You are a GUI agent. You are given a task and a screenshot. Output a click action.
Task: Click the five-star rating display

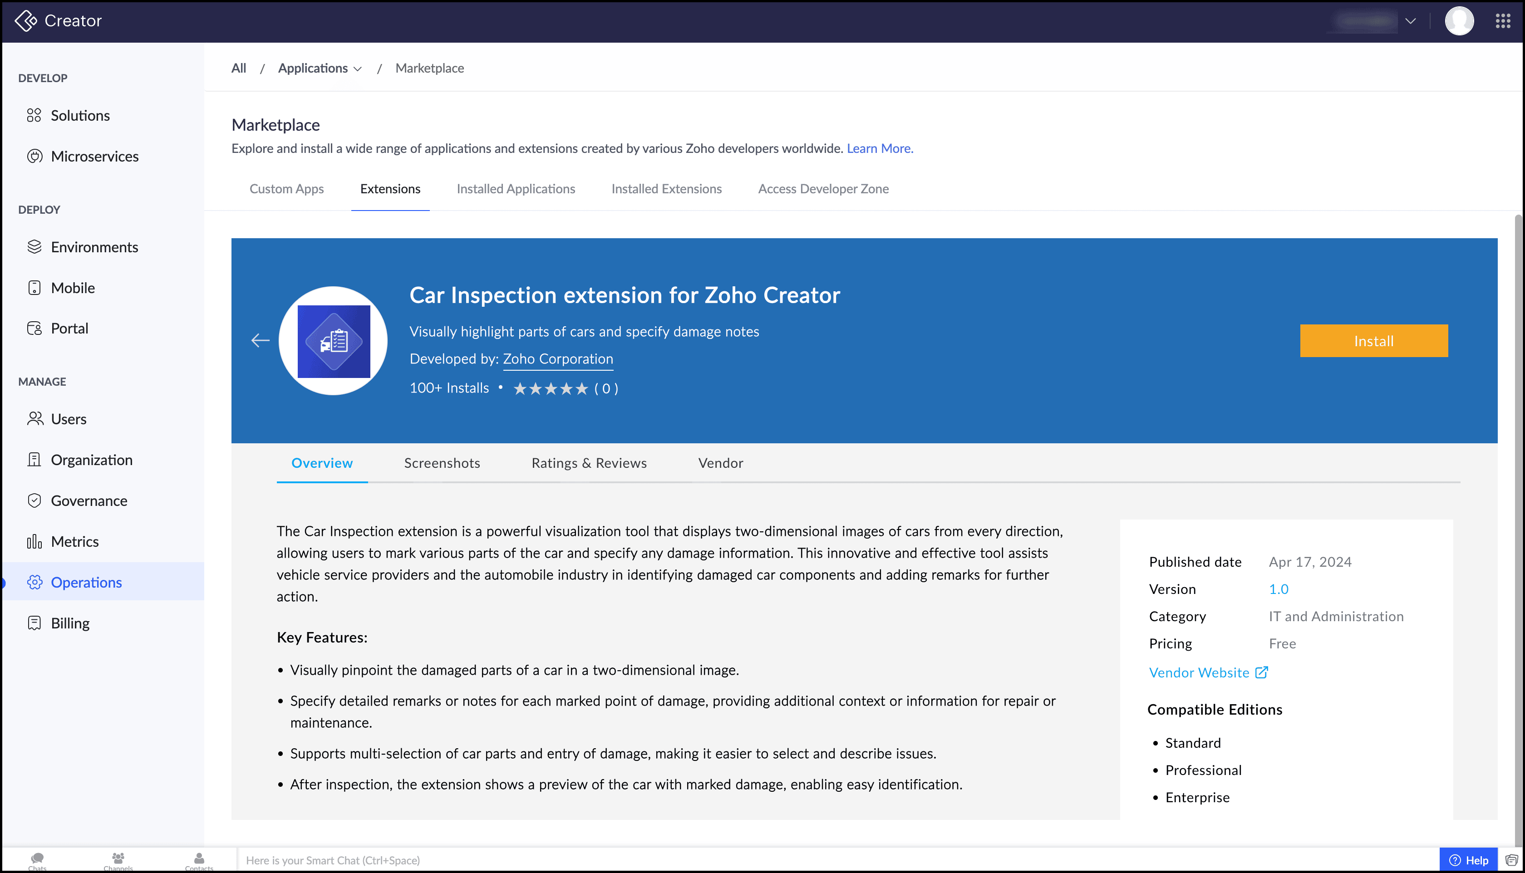tap(550, 388)
